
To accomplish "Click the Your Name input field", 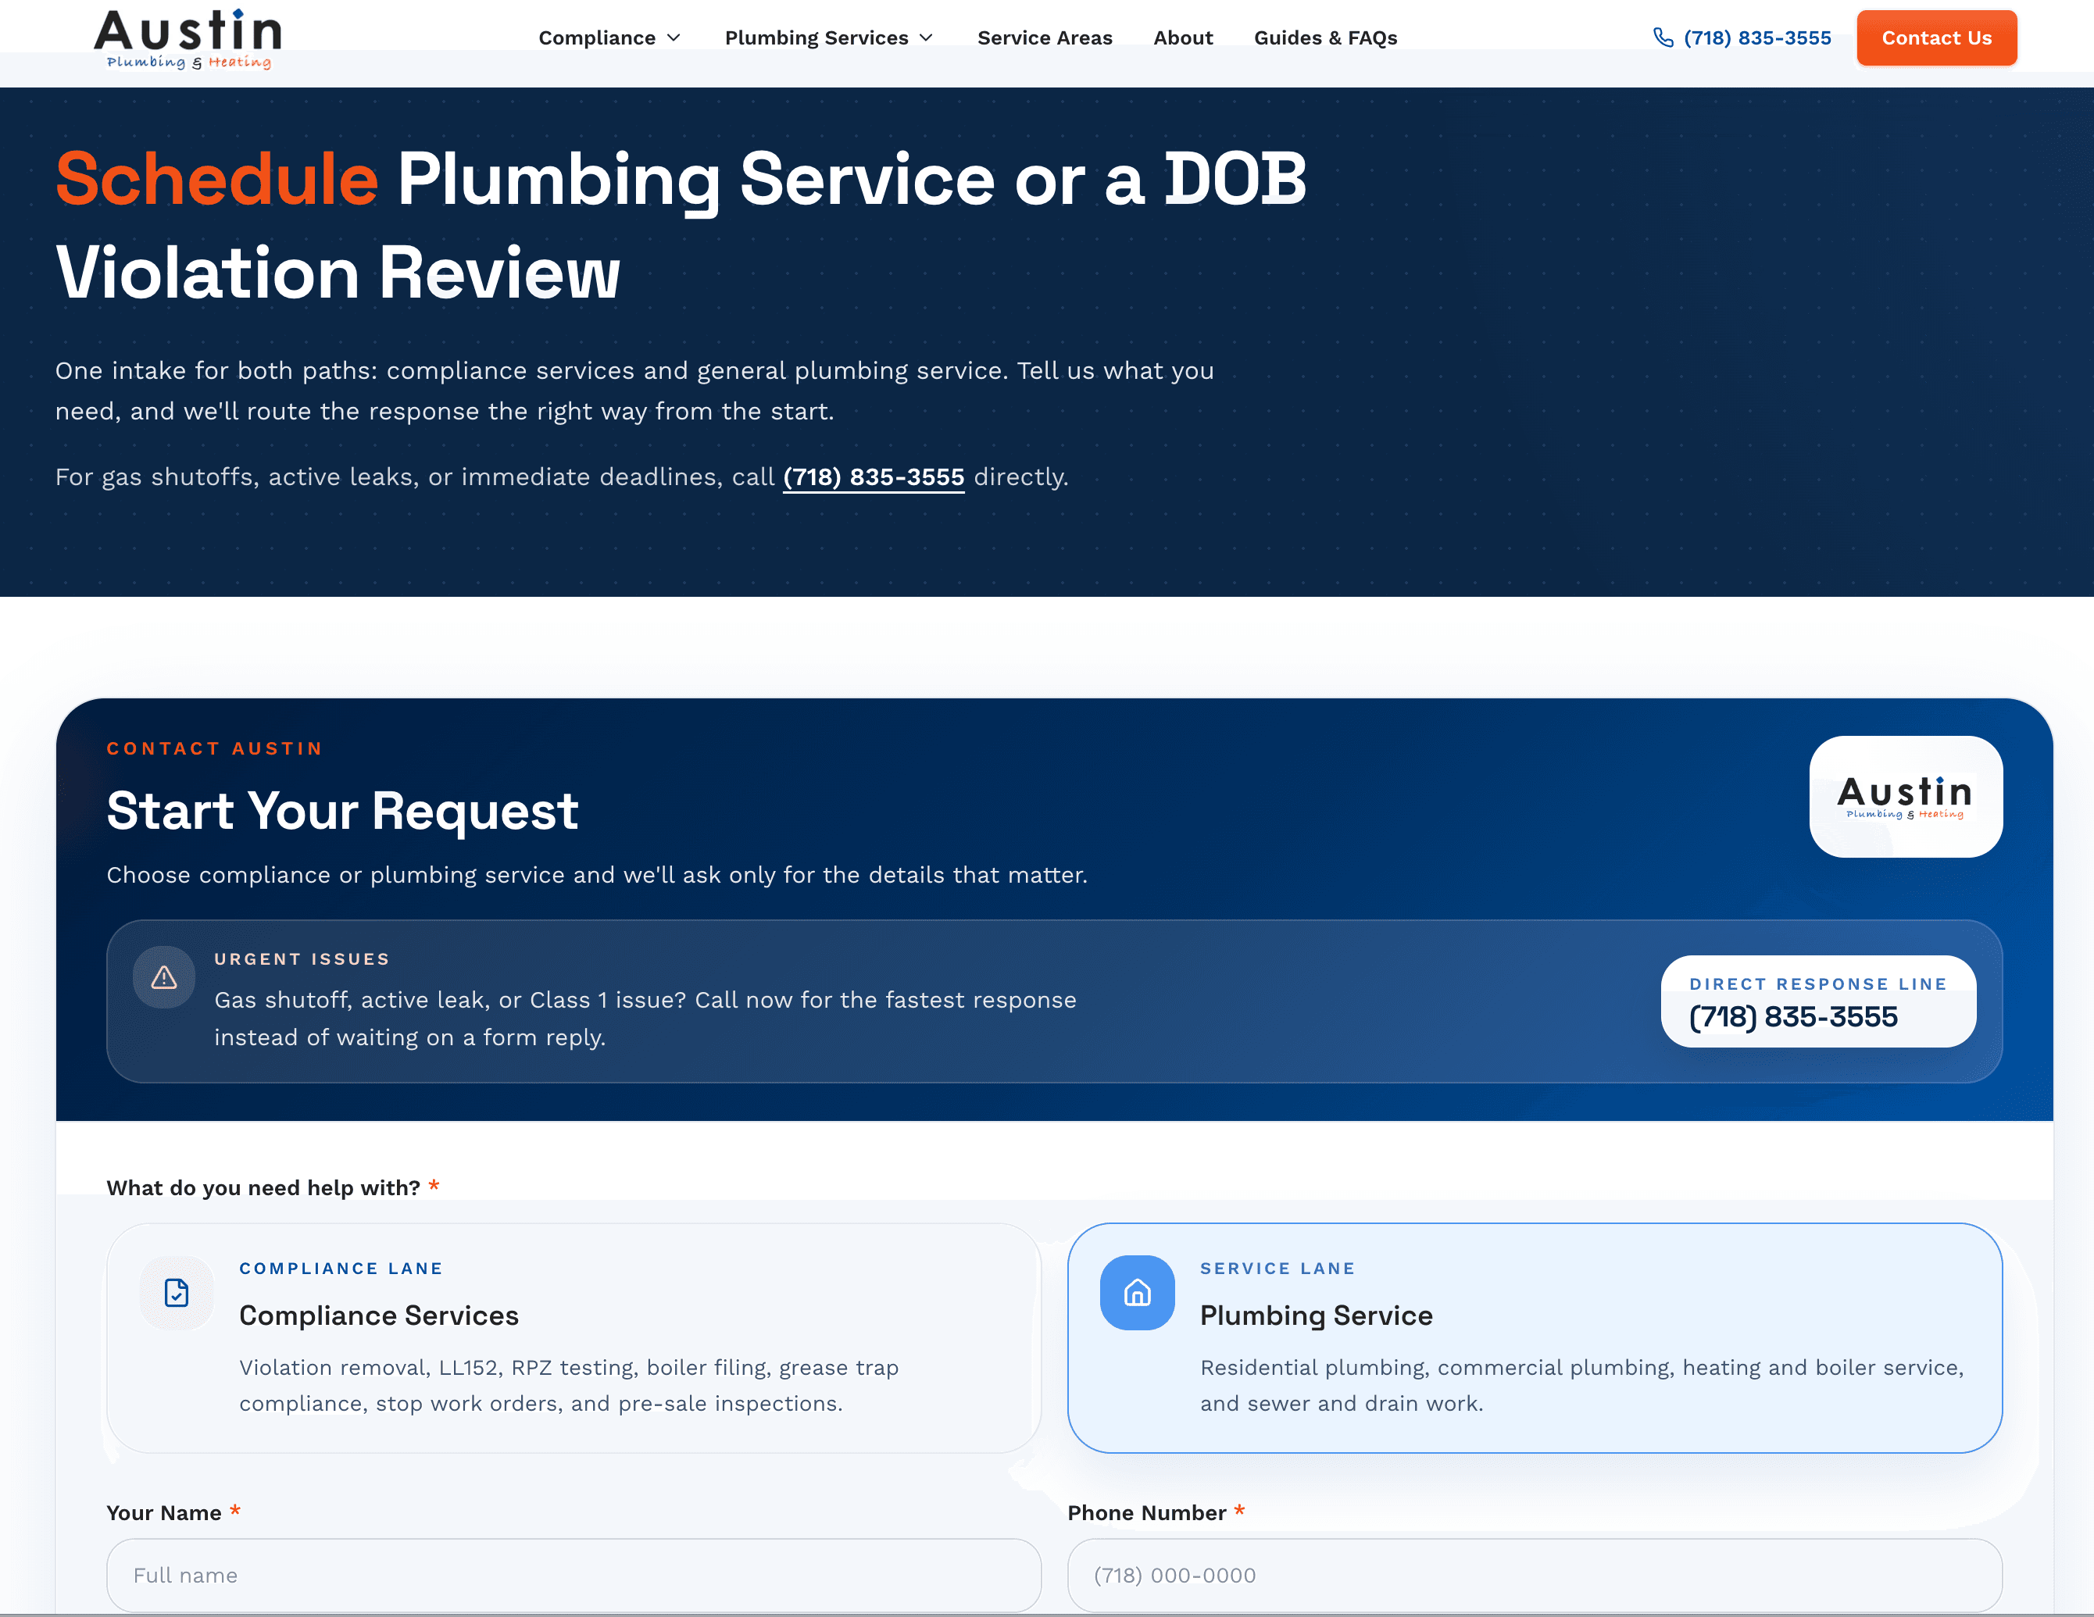I will pos(574,1575).
